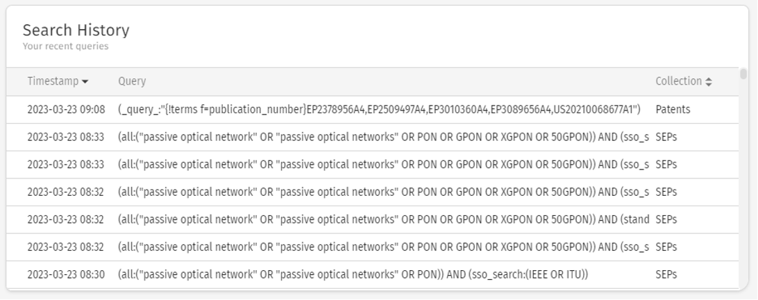Image resolution: width=758 pixels, height=300 pixels.
Task: Open the second 08:33 passive optical network query
Action: 383,165
